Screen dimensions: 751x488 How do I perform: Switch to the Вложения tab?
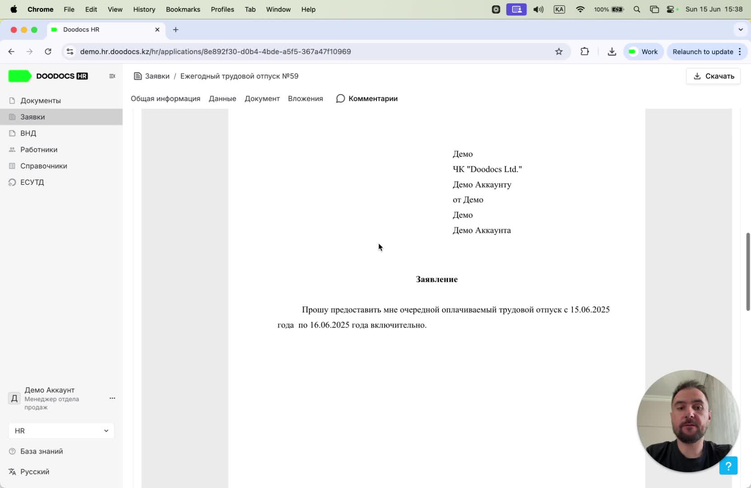coord(305,99)
